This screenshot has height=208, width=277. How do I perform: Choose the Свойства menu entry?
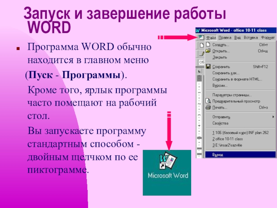[240, 123]
